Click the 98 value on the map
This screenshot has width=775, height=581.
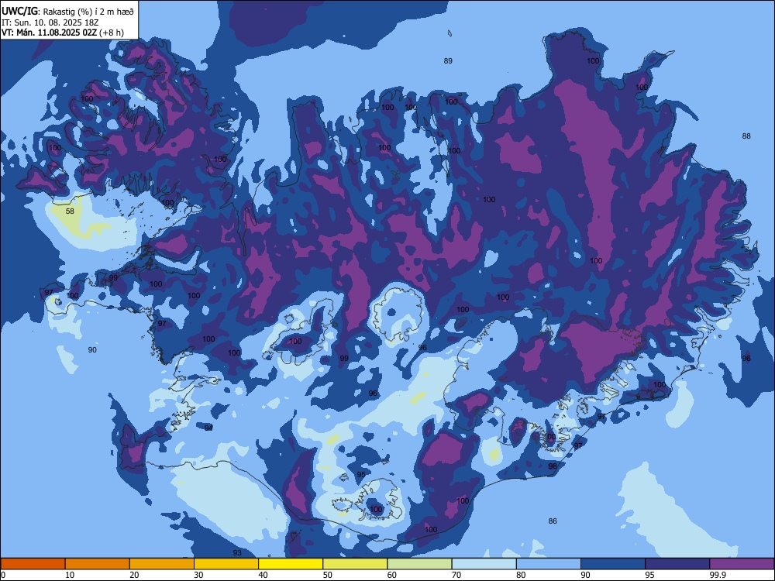pyautogui.click(x=553, y=466)
